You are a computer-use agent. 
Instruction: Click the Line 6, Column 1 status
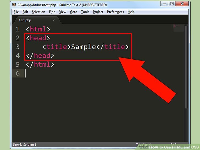coord(24,145)
